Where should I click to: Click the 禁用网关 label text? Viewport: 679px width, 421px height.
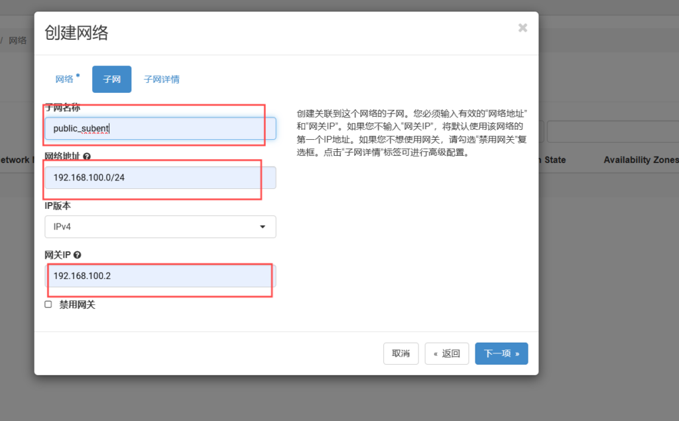click(x=78, y=305)
